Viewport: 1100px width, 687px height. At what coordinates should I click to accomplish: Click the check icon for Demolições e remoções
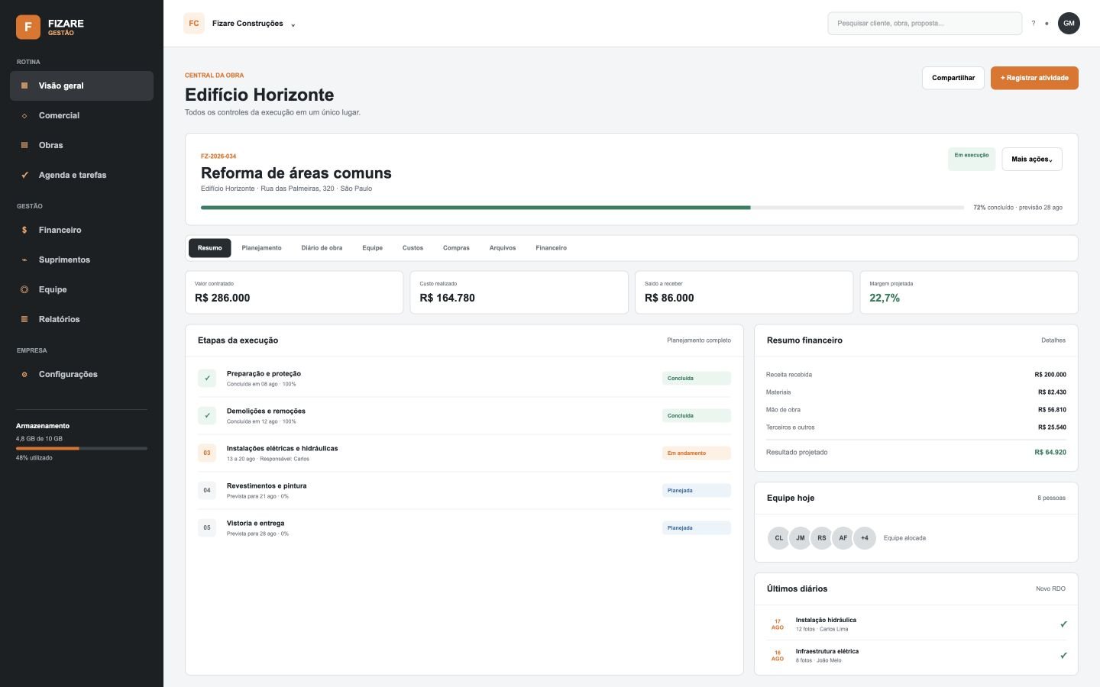(x=207, y=415)
